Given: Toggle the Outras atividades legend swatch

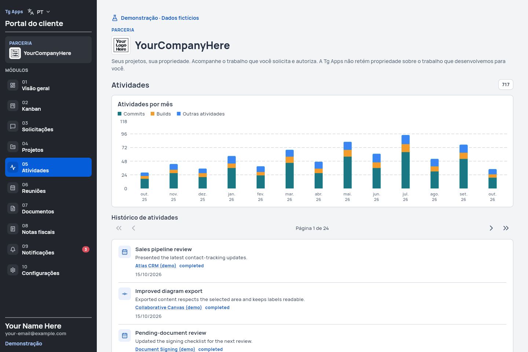Looking at the screenshot, I should [x=179, y=114].
